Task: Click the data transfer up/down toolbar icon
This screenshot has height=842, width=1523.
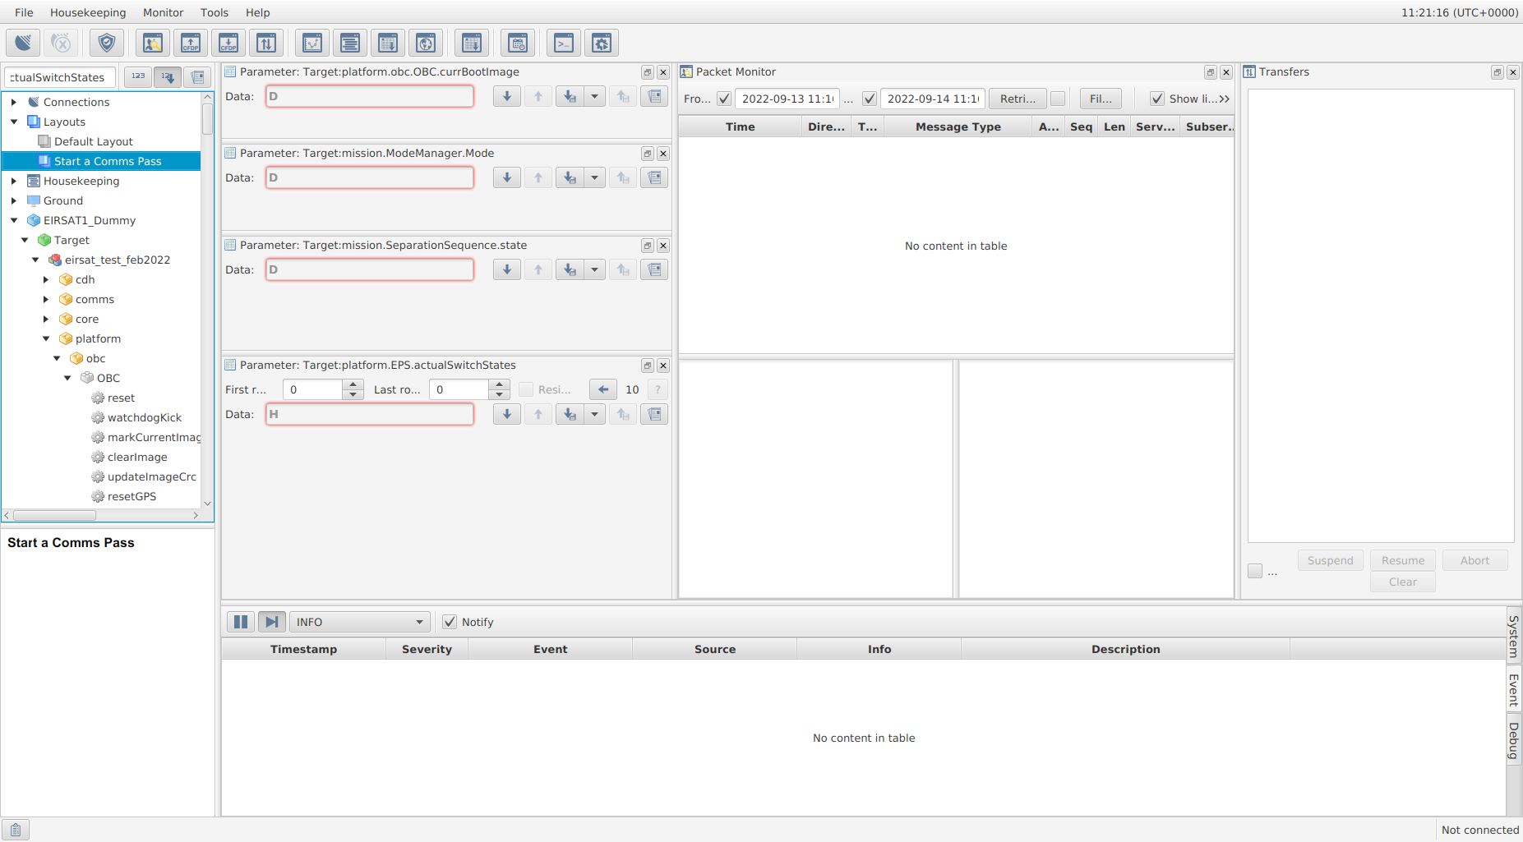Action: [266, 43]
